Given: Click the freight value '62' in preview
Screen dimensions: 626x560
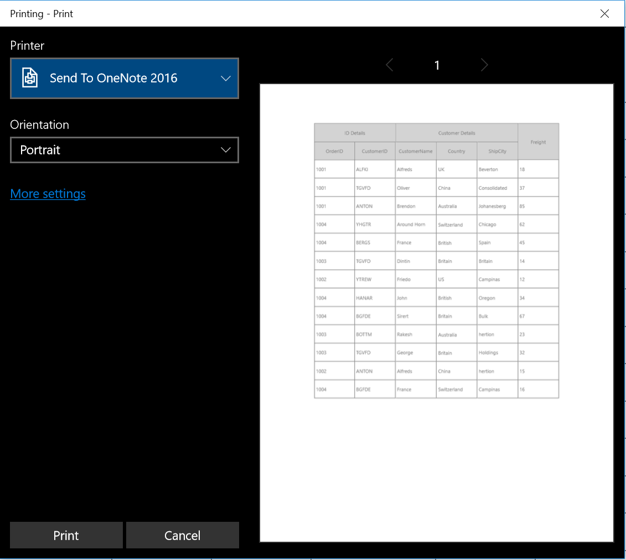Looking at the screenshot, I should [x=538, y=224].
